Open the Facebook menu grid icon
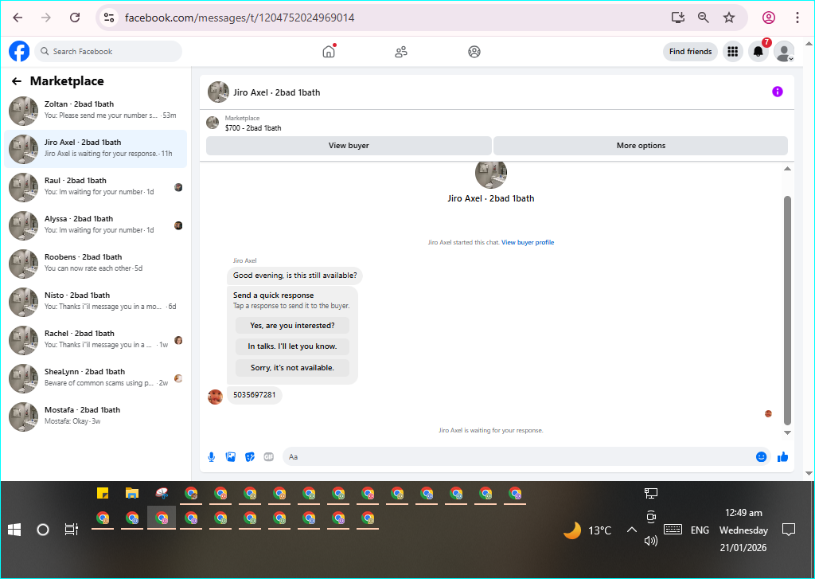Screen dimensions: 815x579 point(733,52)
